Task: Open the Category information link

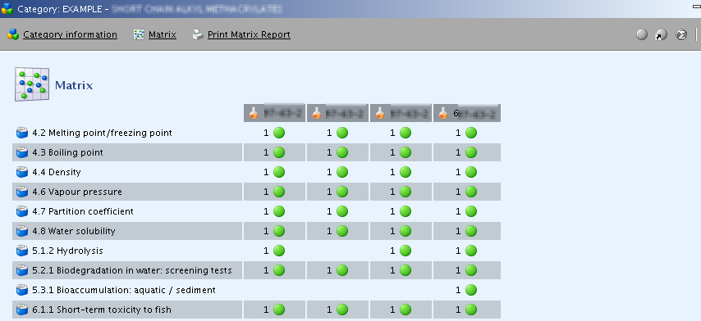Action: pyautogui.click(x=71, y=34)
